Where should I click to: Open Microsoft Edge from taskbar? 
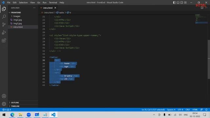(x=12, y=115)
